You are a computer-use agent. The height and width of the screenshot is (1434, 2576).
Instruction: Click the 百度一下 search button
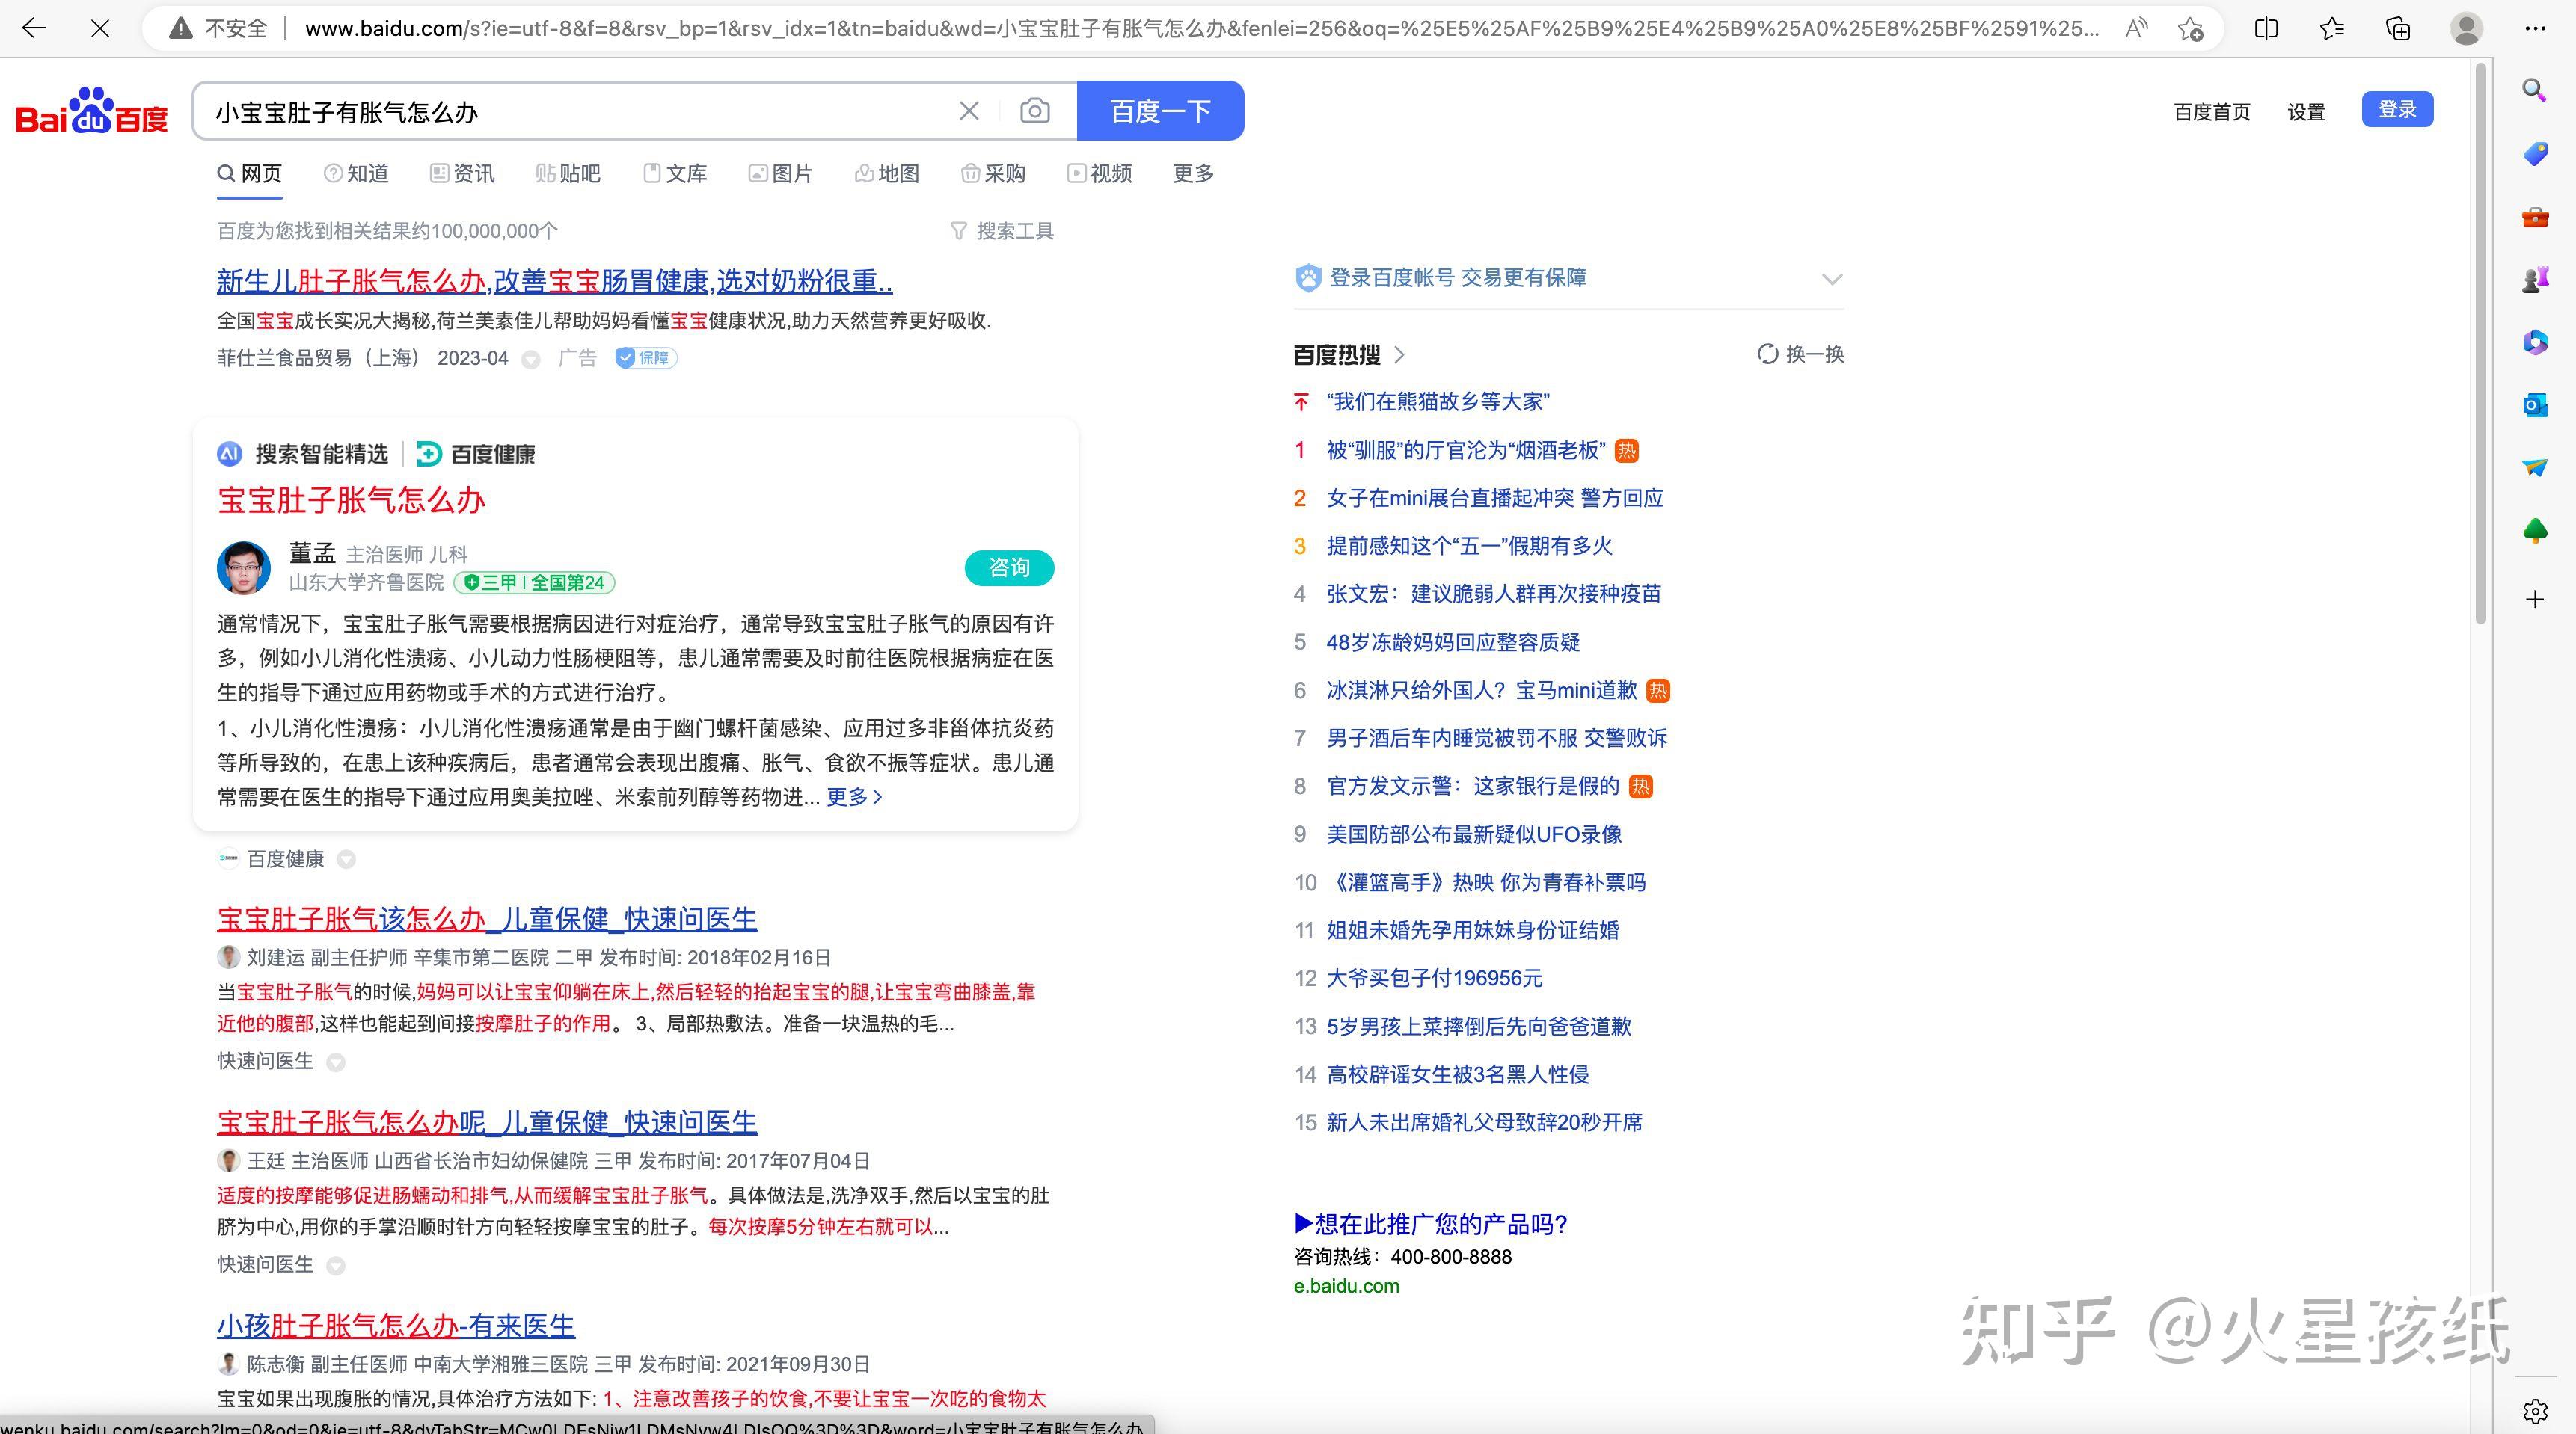click(x=1160, y=111)
